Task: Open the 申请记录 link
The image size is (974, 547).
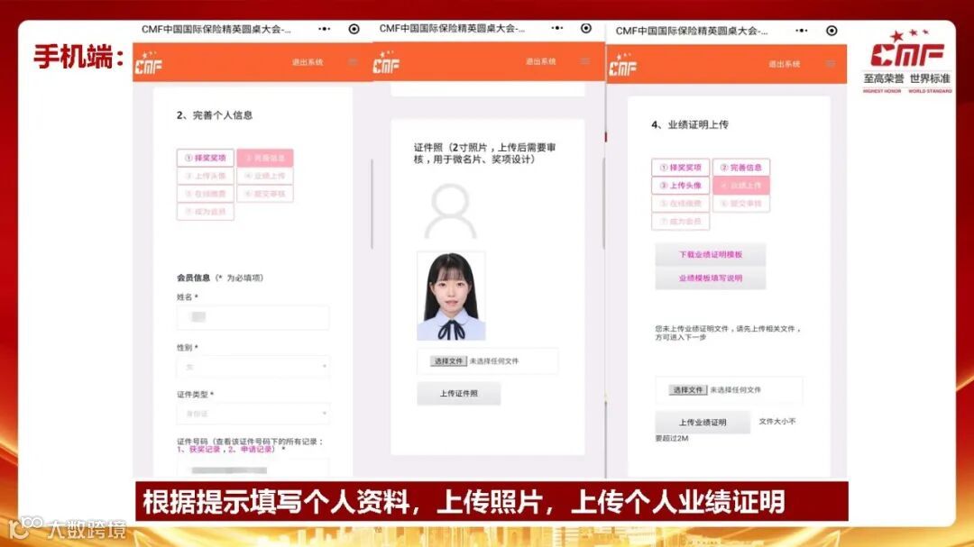Action: pyautogui.click(x=256, y=449)
